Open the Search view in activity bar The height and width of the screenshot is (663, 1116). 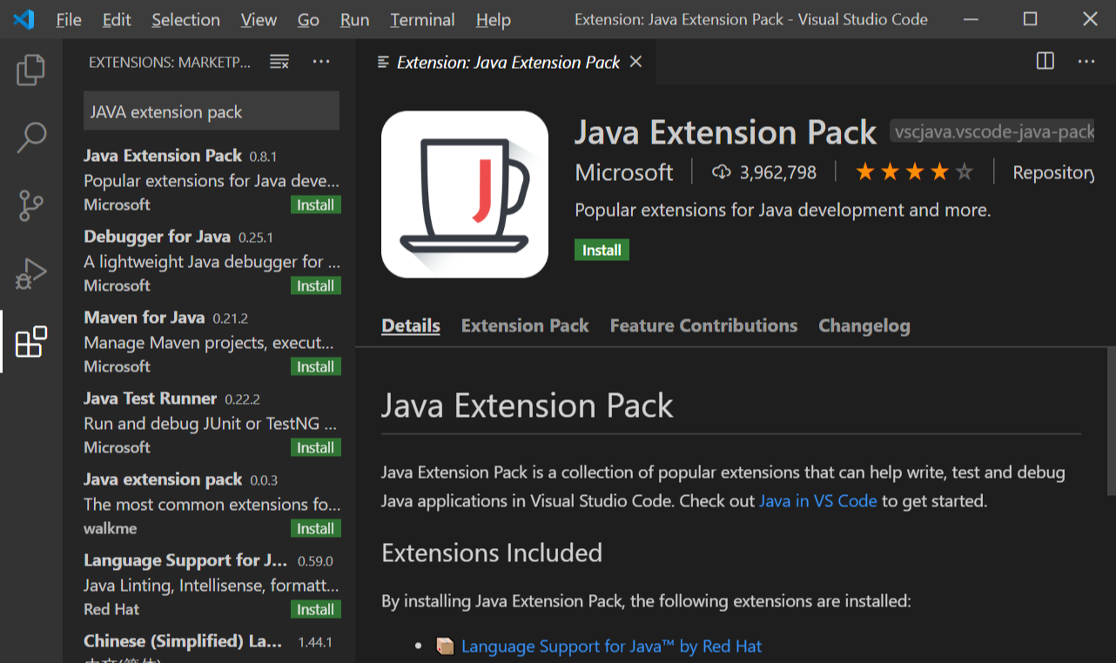31,137
